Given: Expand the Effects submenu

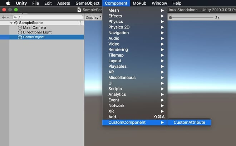Looking at the screenshot, I should pyautogui.click(x=135, y=16).
